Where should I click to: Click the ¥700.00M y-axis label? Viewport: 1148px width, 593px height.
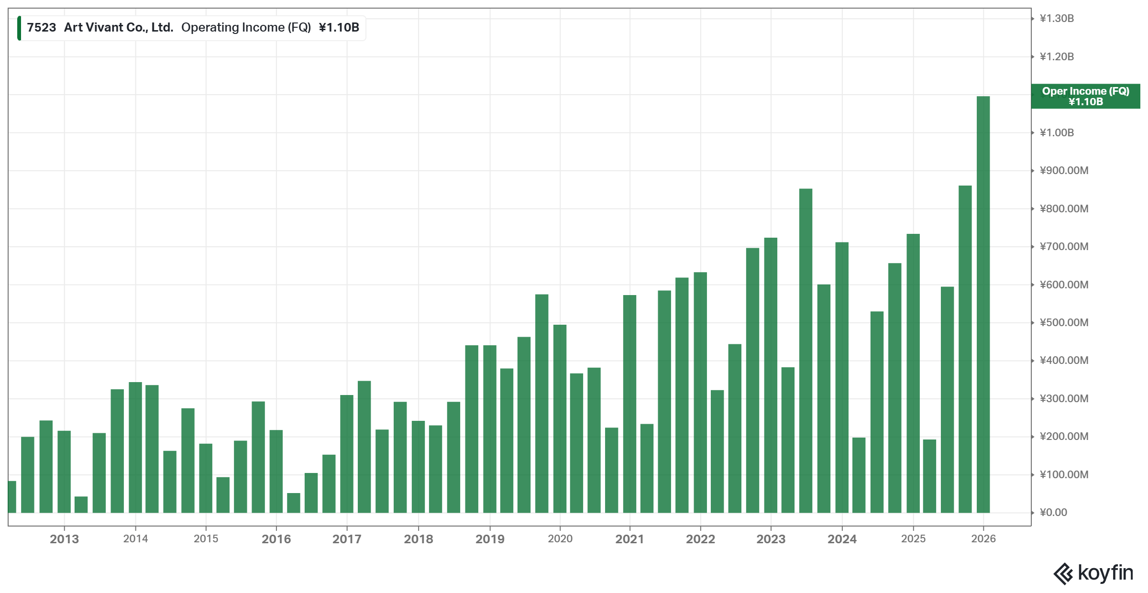pyautogui.click(x=1064, y=247)
